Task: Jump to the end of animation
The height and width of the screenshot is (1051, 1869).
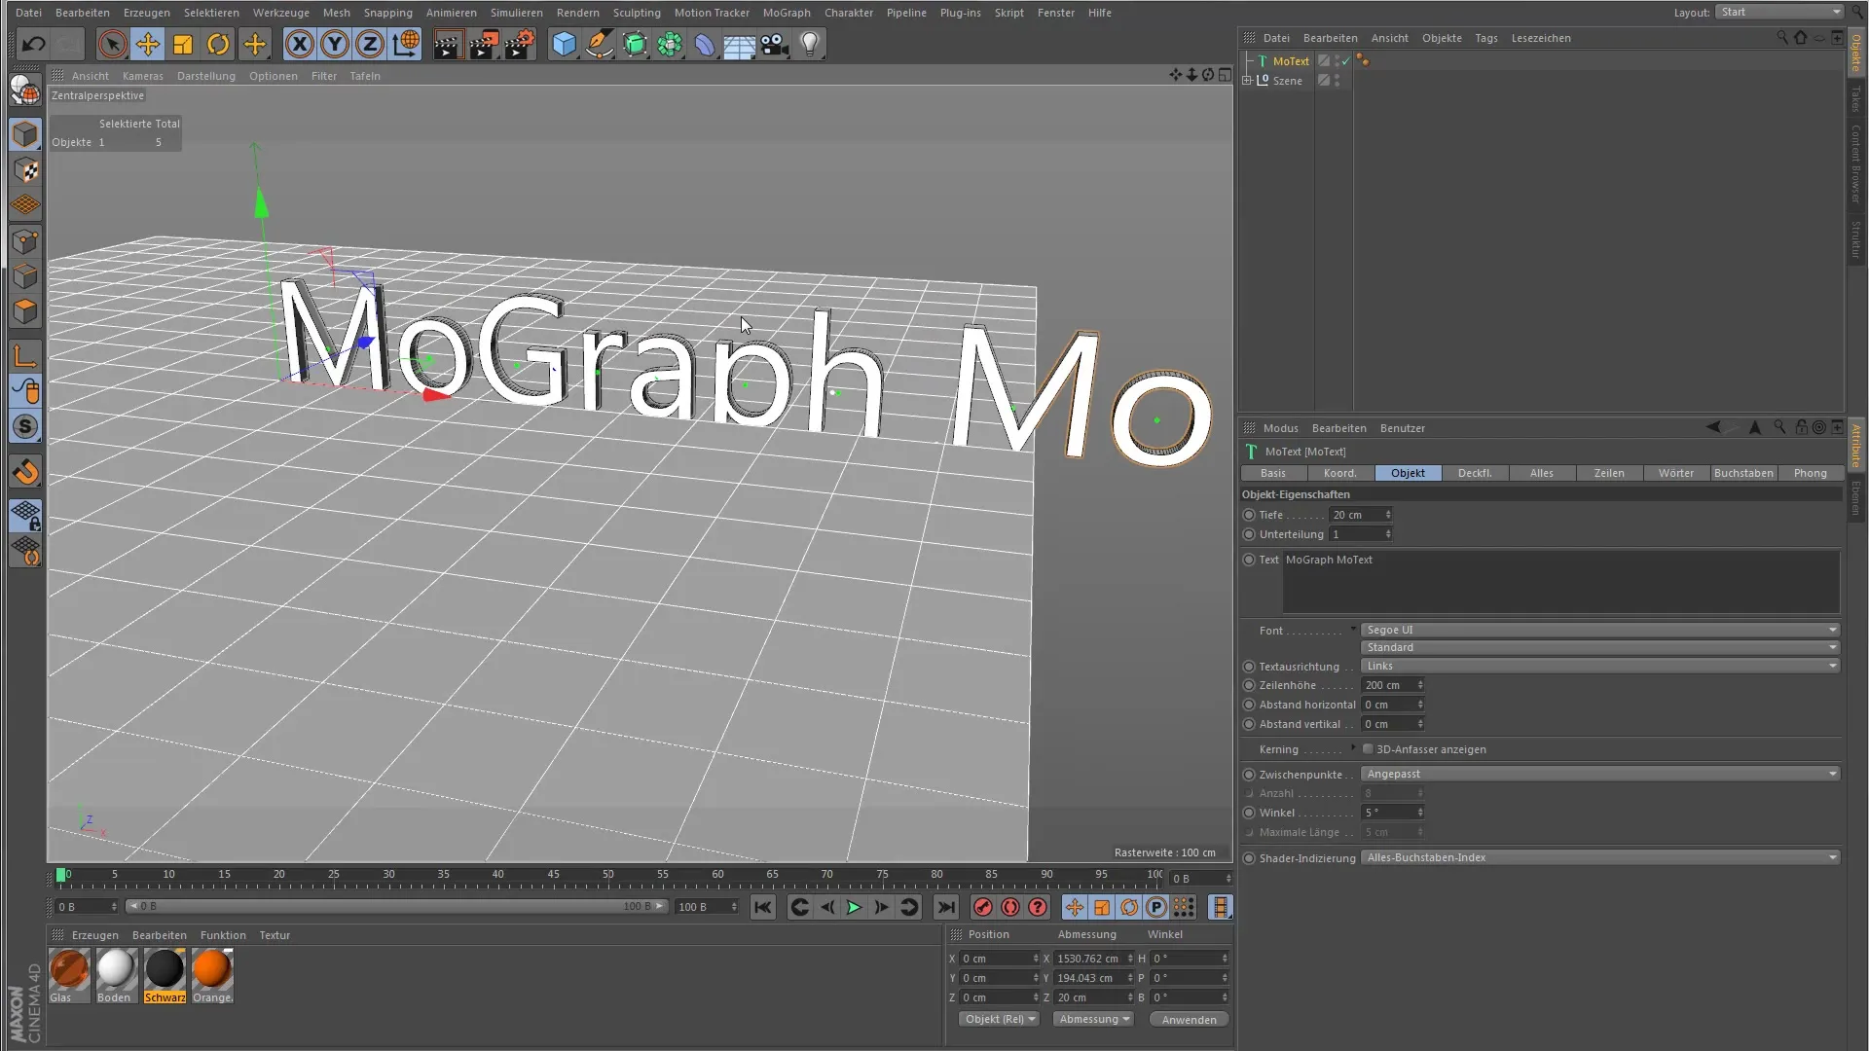Action: pyautogui.click(x=946, y=907)
